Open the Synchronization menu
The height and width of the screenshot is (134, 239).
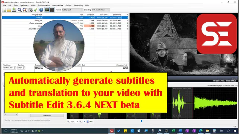pos(44,5)
